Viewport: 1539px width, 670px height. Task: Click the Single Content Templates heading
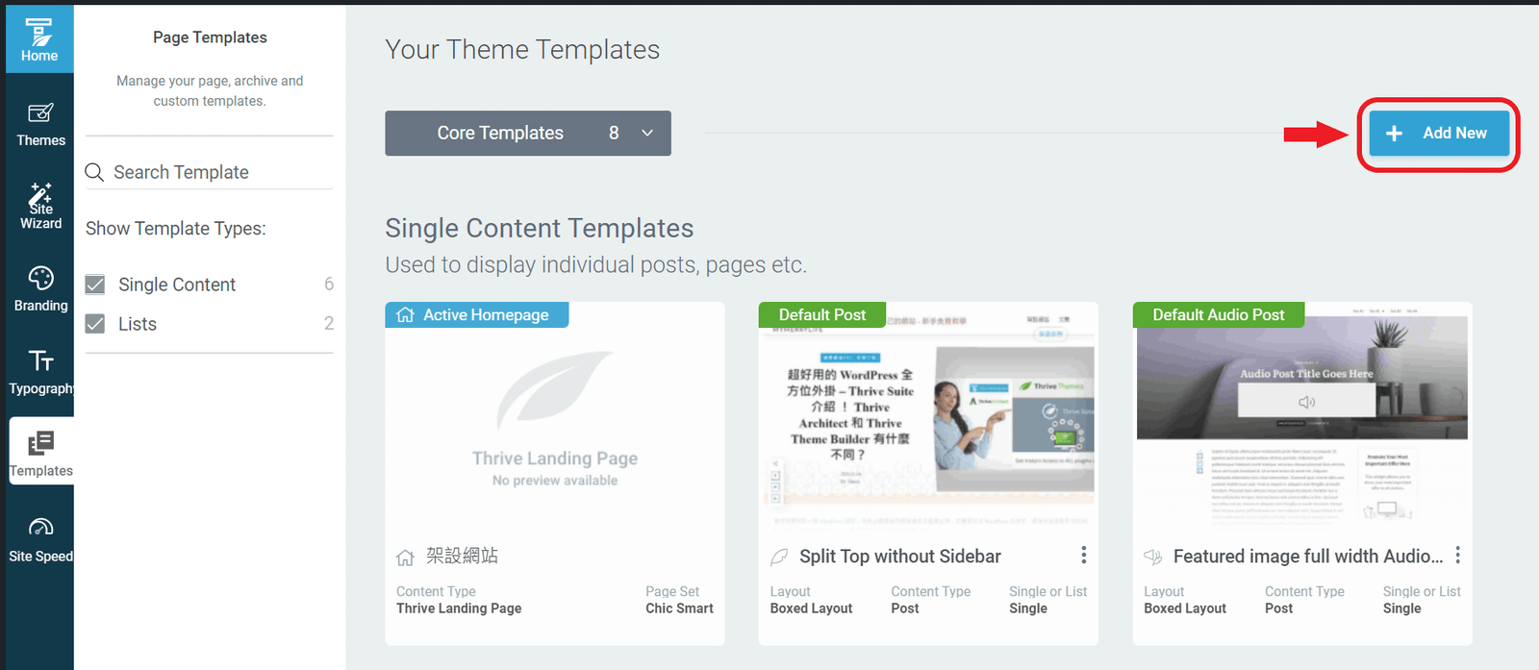540,229
